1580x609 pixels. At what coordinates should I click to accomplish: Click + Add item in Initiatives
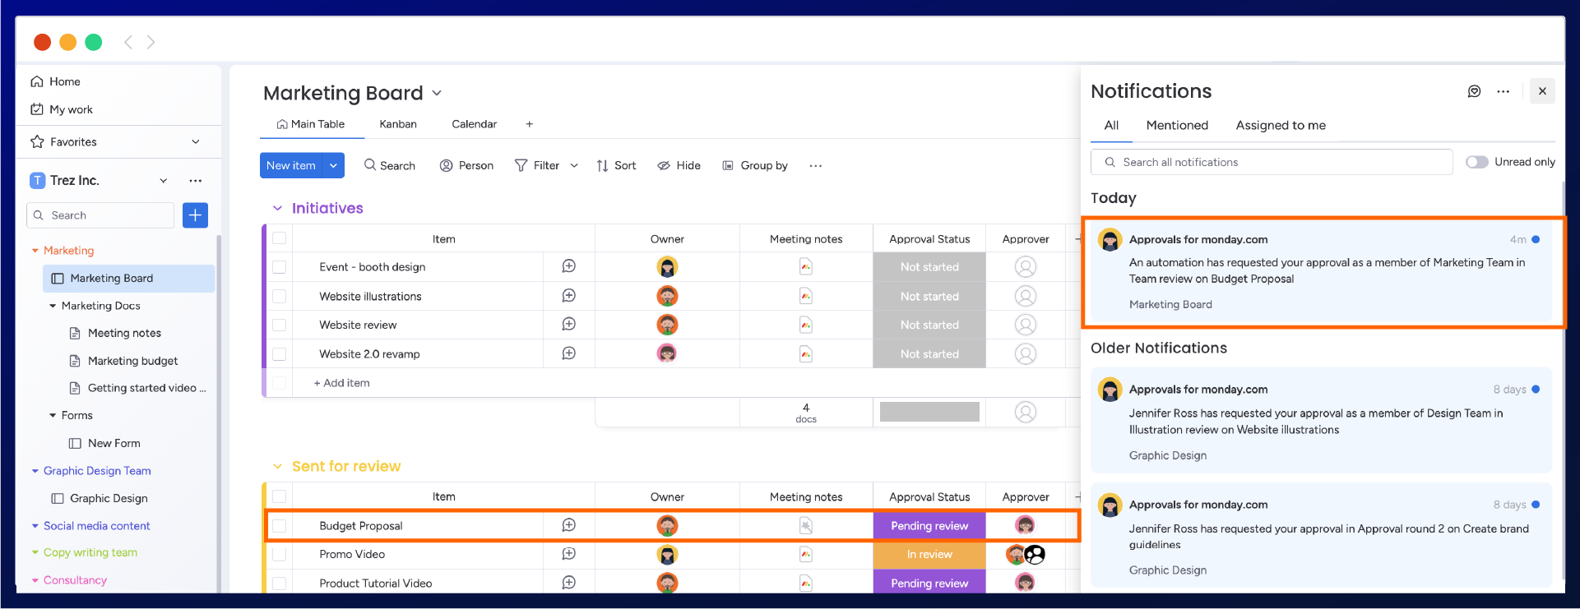coord(342,383)
